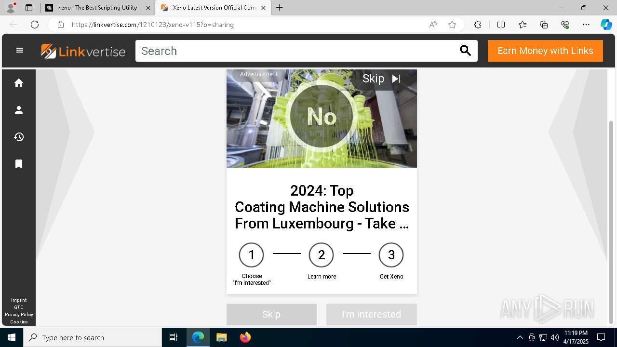Open the Windows Start menu

(x=12, y=337)
